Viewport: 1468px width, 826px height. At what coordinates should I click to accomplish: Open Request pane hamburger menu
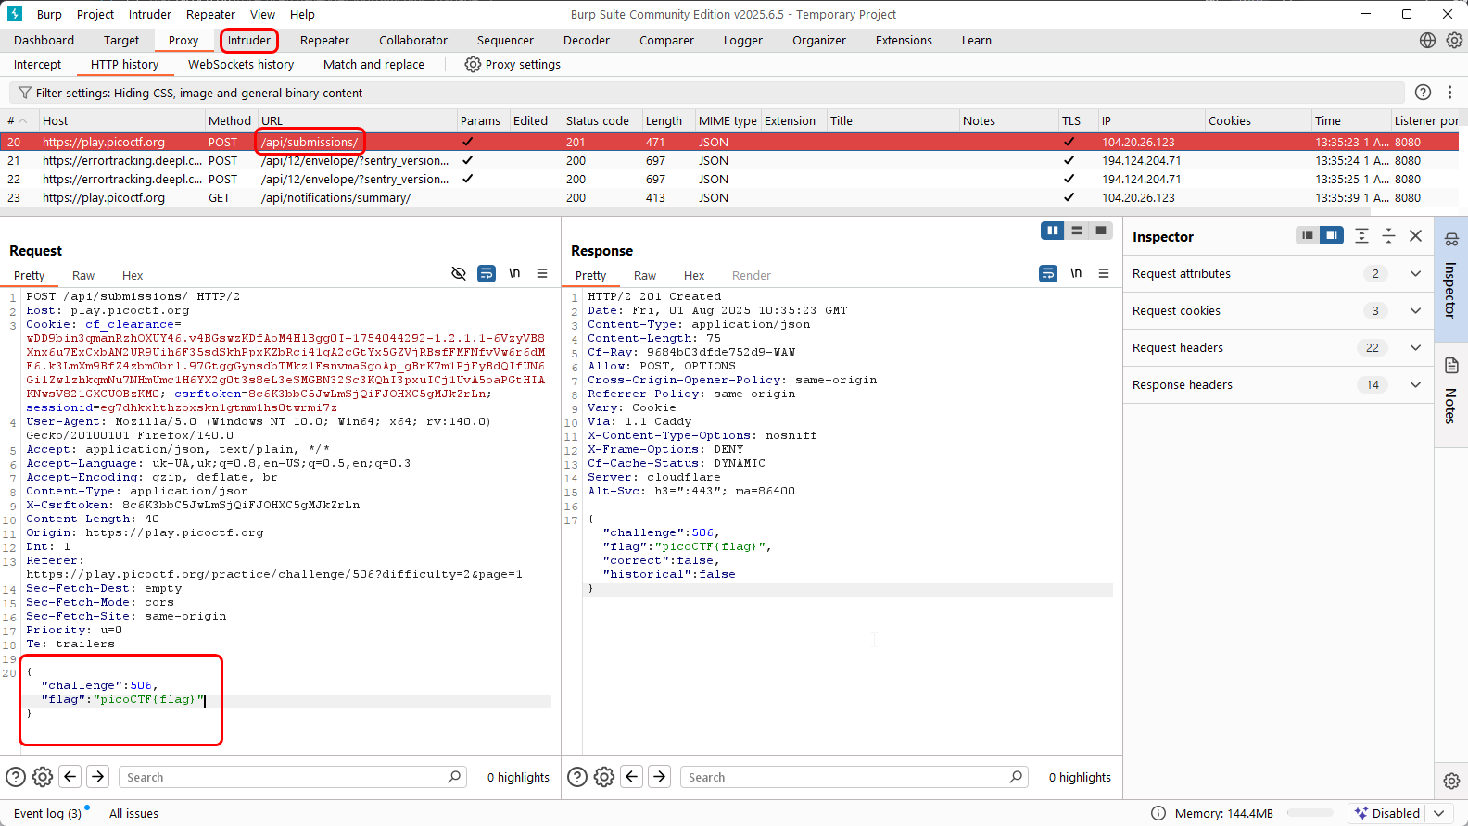[x=542, y=273]
